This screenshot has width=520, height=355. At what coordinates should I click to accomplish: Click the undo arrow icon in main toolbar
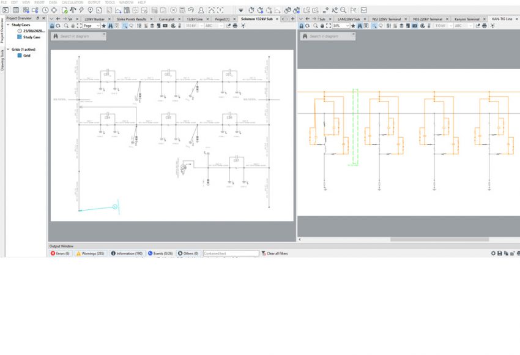pyautogui.click(x=191, y=10)
